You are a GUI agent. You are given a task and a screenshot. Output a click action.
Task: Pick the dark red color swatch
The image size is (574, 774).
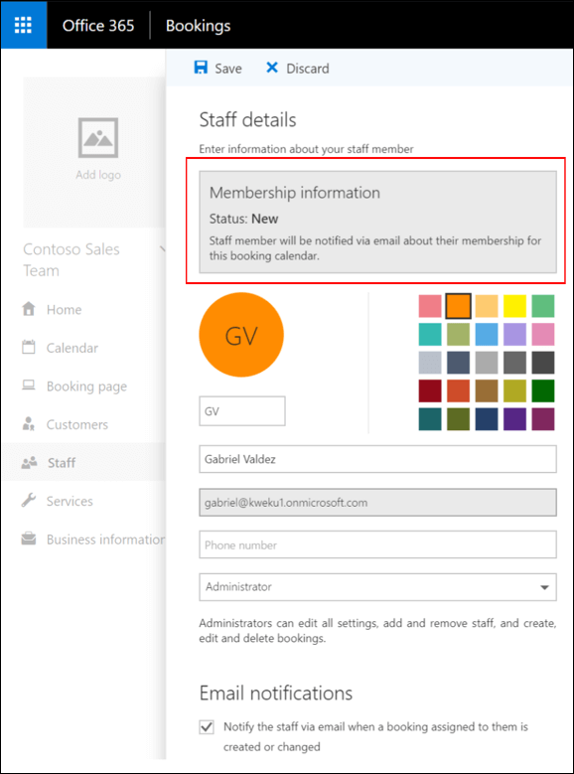[430, 390]
